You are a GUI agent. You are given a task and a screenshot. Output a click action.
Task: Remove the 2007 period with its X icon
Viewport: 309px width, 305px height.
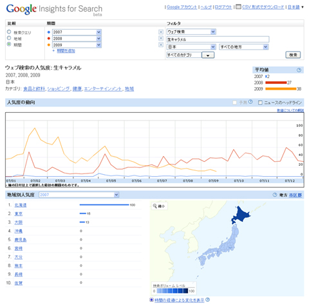click(x=161, y=32)
